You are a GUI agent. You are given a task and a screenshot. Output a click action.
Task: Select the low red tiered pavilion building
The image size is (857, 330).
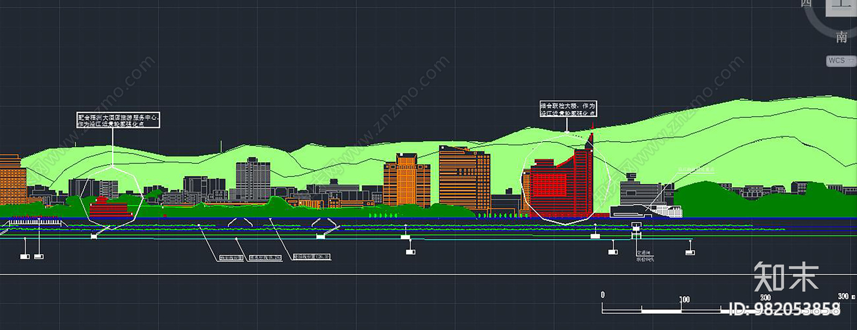(x=110, y=206)
